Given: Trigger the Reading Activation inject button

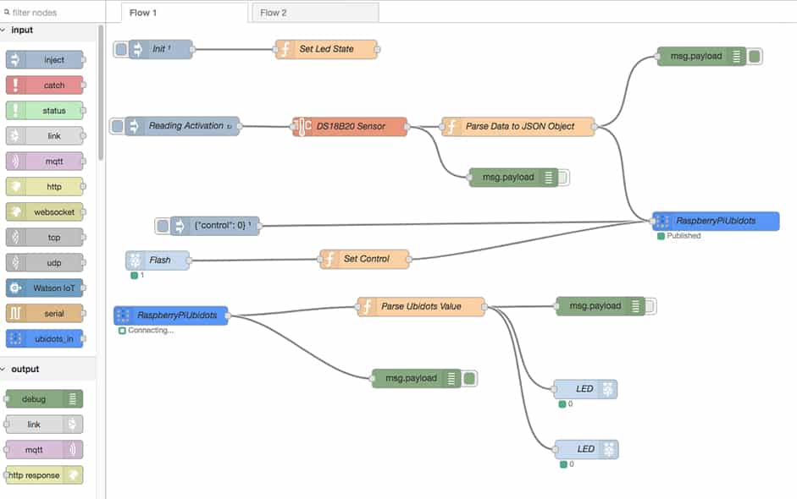Looking at the screenshot, I should [118, 126].
